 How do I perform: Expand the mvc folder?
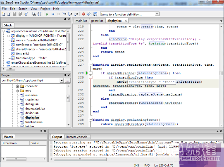tap(17, 91)
